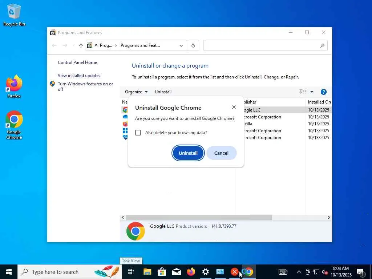Screen dimensions: 372x279
Task: Open the notification center icon
Action: [361, 272]
